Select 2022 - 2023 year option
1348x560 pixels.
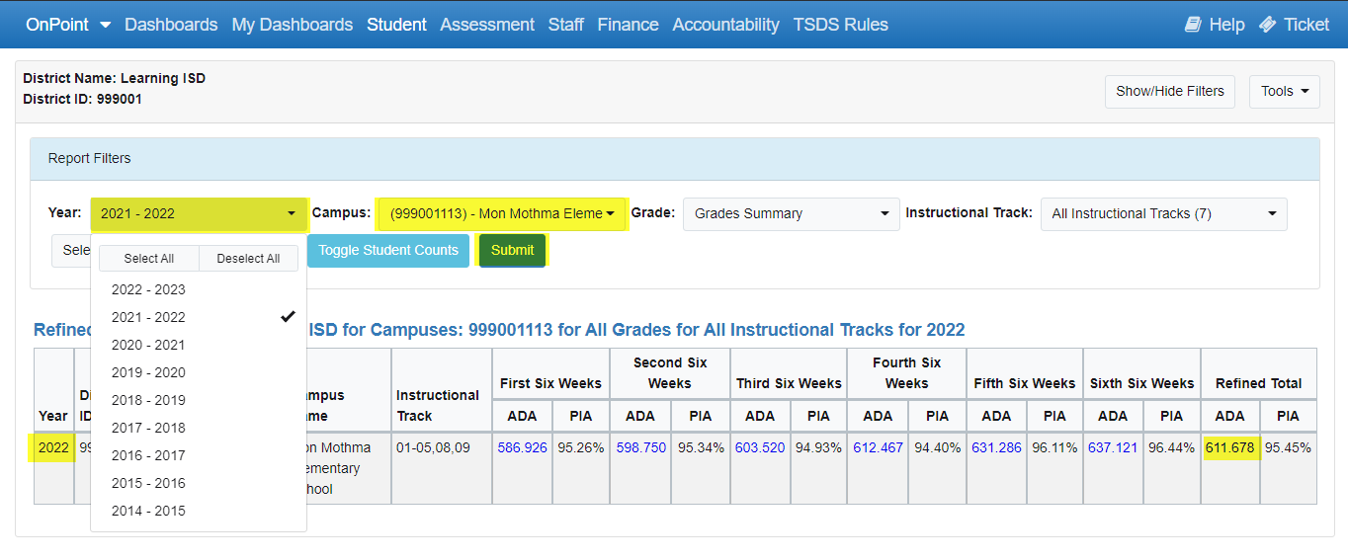click(x=148, y=289)
